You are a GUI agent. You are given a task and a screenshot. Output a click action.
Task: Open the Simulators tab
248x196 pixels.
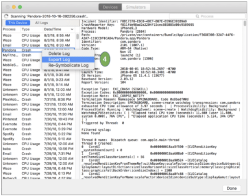pyautogui.click(x=136, y=7)
